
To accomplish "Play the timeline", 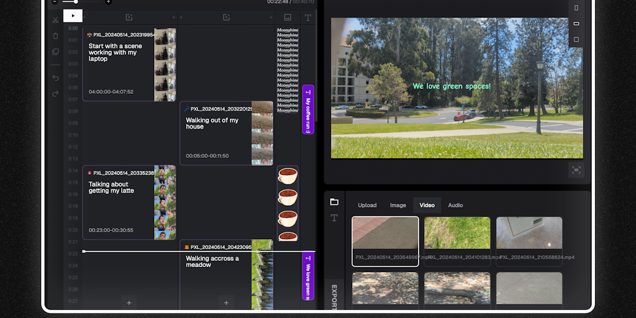I will (x=73, y=16).
